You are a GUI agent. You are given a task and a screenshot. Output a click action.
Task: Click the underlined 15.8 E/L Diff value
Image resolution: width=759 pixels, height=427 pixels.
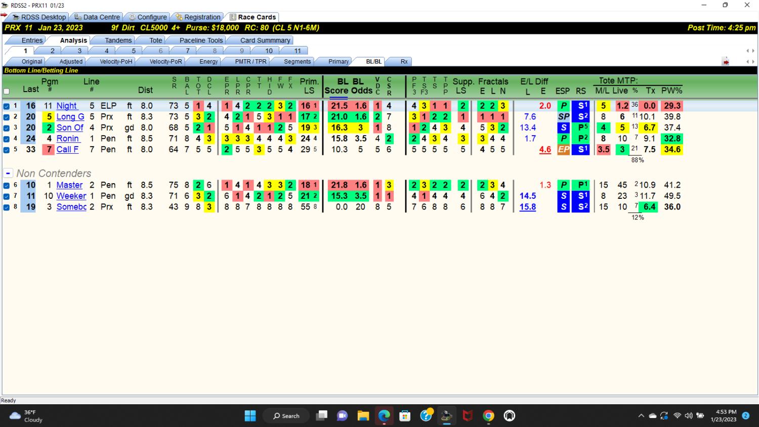coord(527,207)
